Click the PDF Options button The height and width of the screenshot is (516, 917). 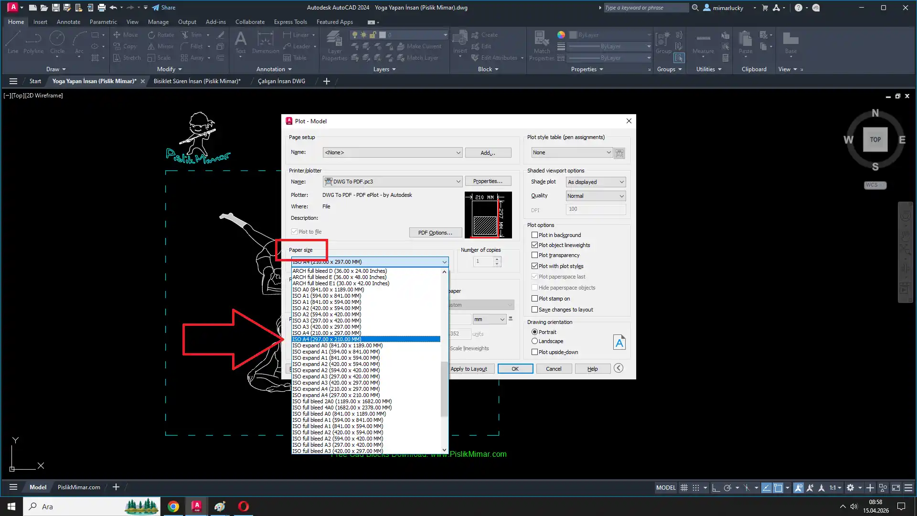(435, 233)
